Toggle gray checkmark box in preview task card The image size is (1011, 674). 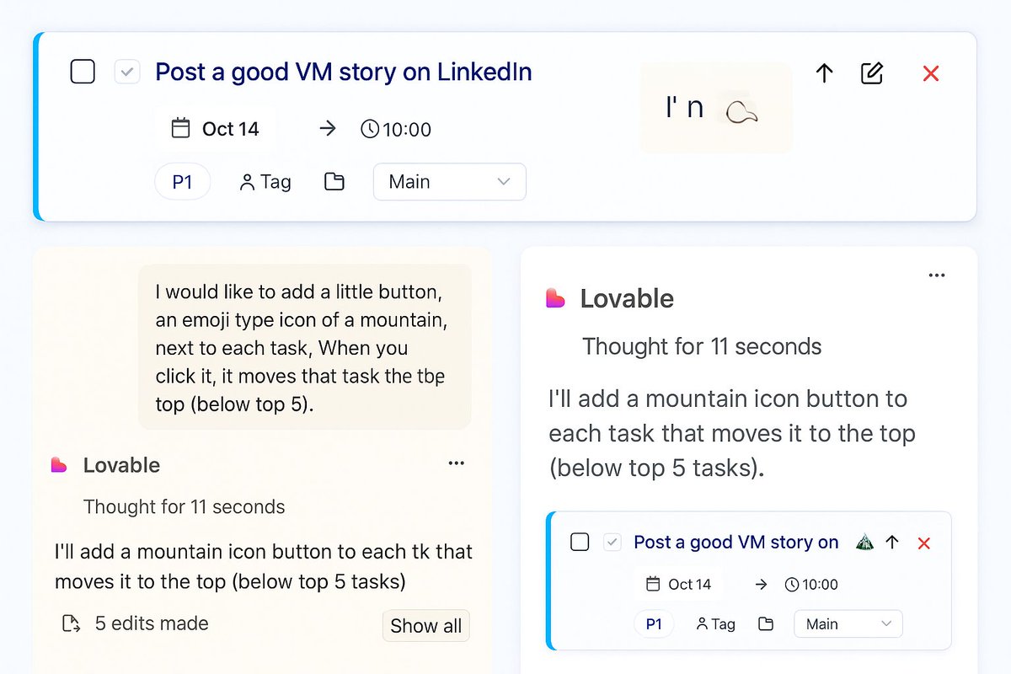[x=612, y=543]
